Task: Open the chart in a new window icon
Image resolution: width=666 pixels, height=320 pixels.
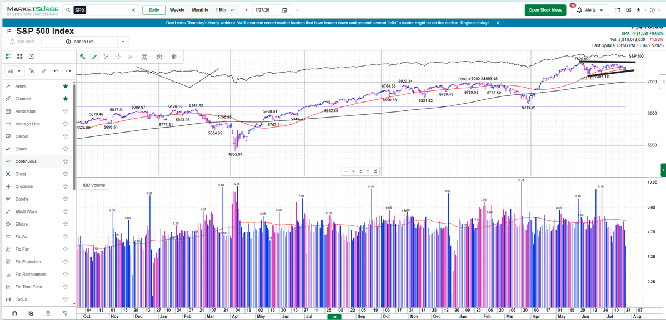Action: 31,57
